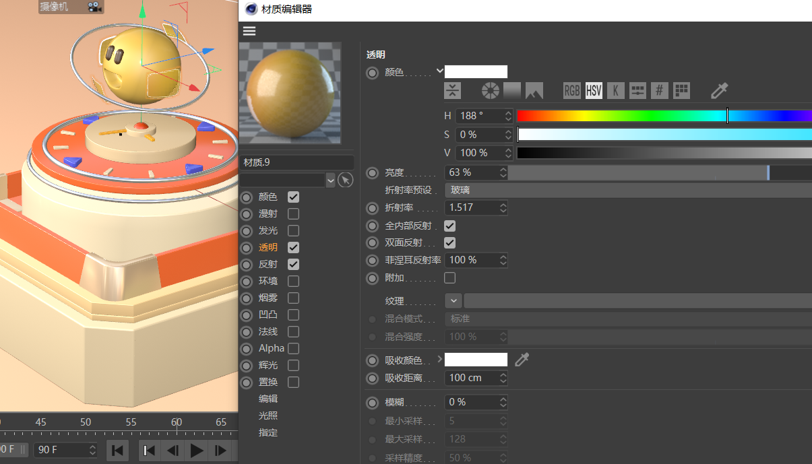This screenshot has height=464, width=812.
Task: Choose the color from picture icon
Action: (x=534, y=91)
